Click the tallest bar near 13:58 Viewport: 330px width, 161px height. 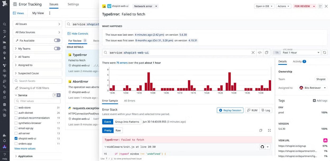[149, 81]
